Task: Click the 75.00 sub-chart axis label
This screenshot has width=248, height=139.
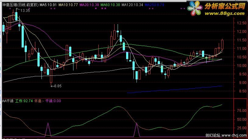Action: coord(242,111)
